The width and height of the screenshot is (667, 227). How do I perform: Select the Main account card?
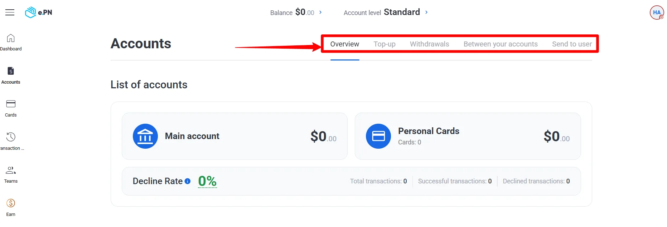(235, 136)
